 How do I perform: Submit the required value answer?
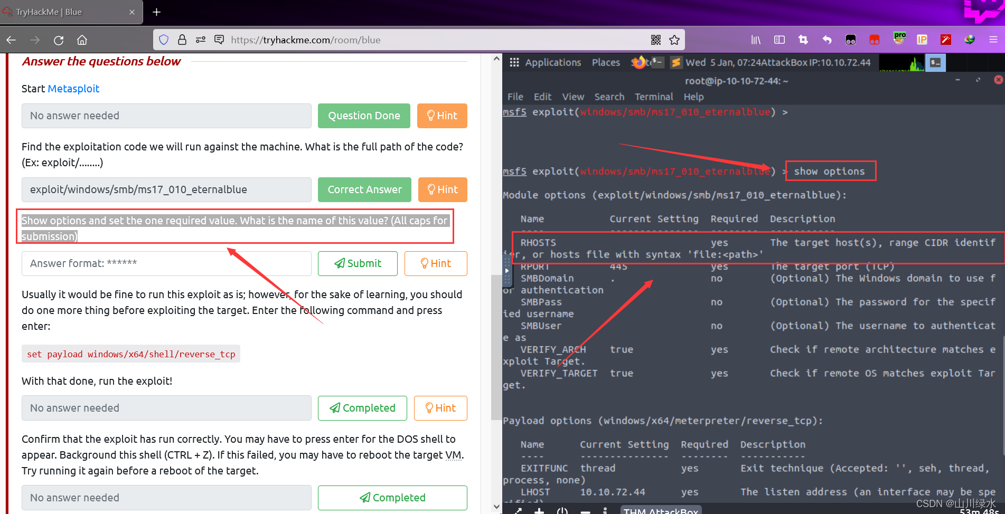click(358, 263)
